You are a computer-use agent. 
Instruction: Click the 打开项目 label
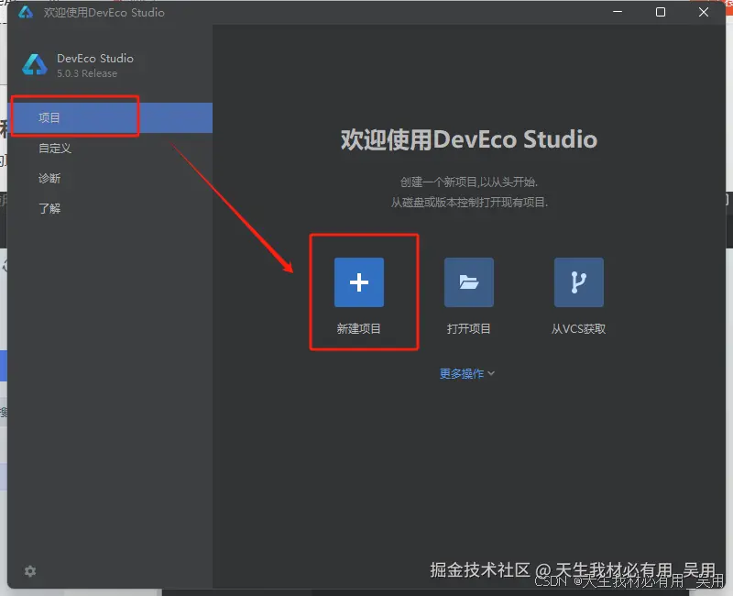(468, 328)
